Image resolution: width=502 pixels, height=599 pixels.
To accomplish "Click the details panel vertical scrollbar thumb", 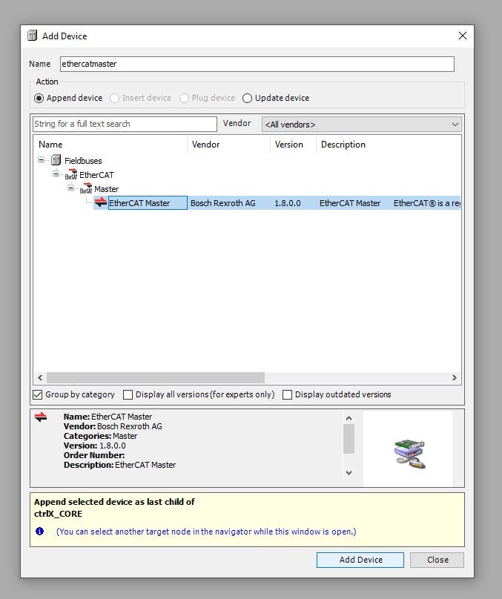I will 349,439.
